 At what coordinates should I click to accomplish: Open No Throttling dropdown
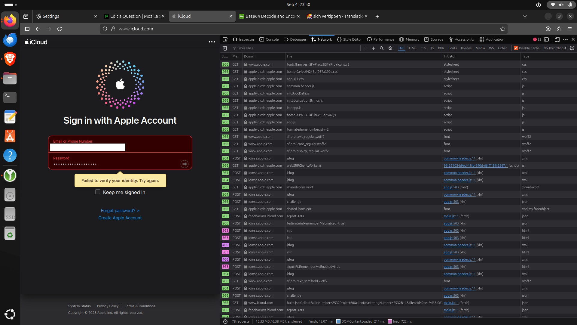pyautogui.click(x=555, y=48)
